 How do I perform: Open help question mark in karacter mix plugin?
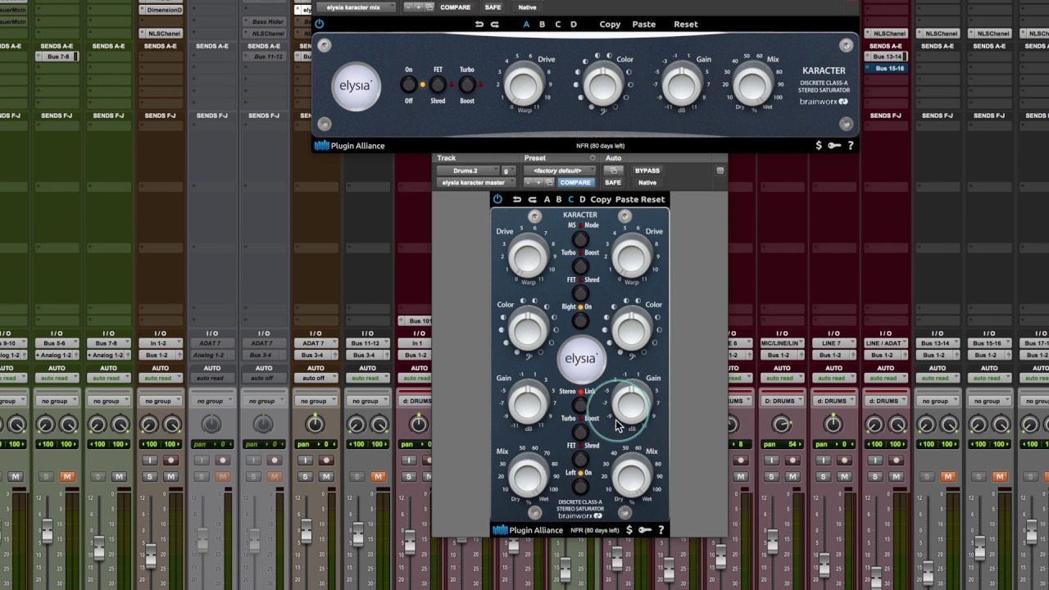click(851, 146)
